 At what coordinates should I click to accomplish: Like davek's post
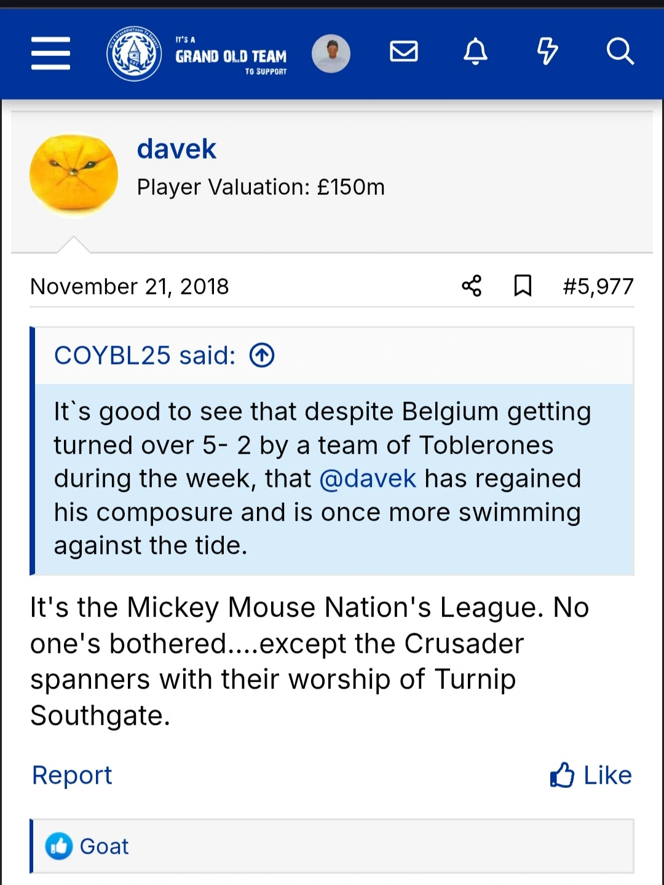590,775
